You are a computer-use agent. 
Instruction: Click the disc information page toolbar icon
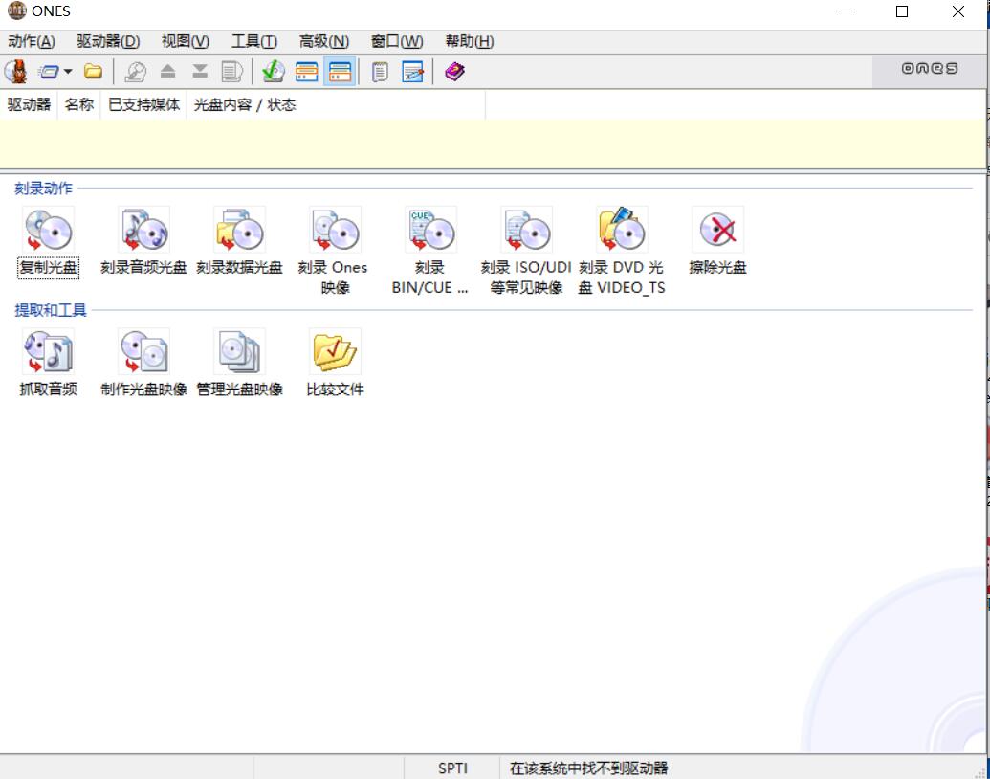pos(231,72)
